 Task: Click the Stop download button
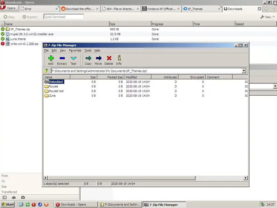[x=9, y=17]
